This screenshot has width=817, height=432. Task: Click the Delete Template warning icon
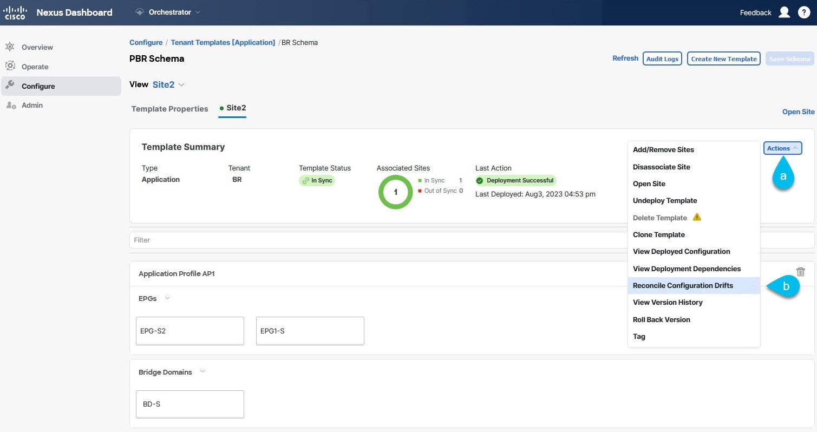pos(697,217)
